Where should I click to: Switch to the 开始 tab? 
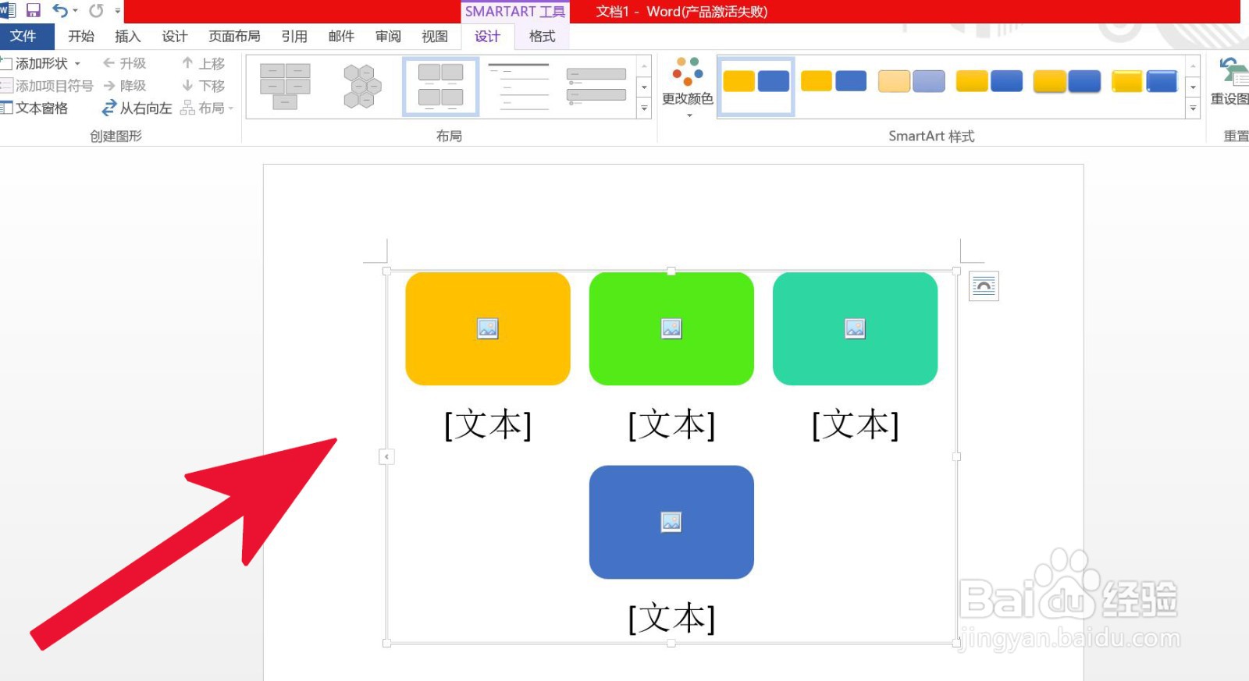pyautogui.click(x=80, y=36)
